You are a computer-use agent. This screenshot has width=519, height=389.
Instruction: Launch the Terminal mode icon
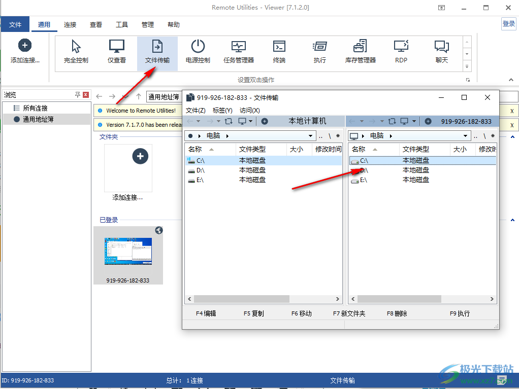[x=279, y=46]
